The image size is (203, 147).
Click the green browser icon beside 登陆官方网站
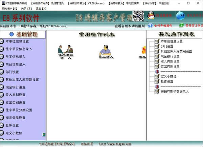(181, 25)
